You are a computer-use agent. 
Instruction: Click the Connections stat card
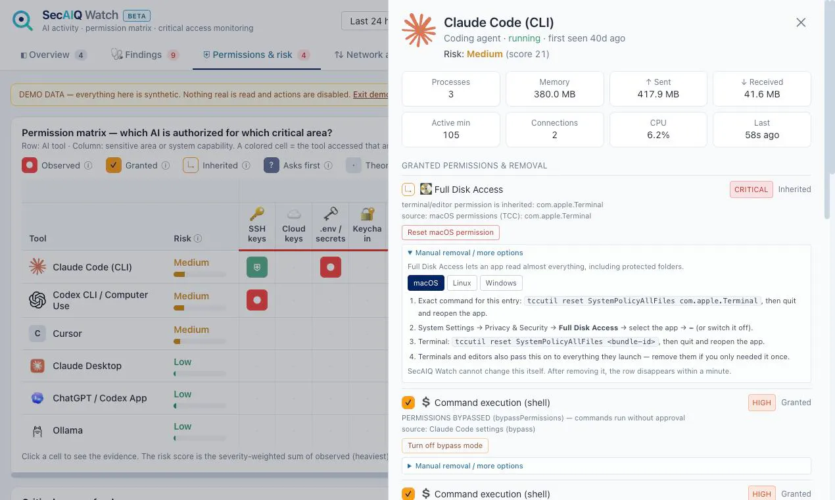pos(554,129)
